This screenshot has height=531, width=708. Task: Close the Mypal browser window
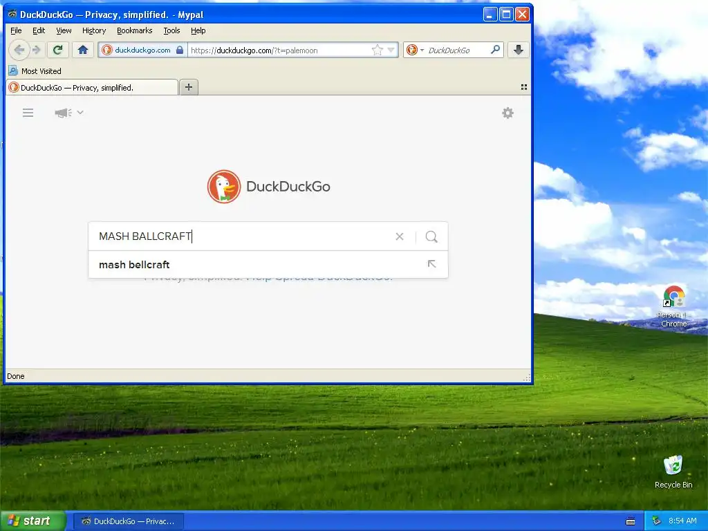click(x=522, y=15)
